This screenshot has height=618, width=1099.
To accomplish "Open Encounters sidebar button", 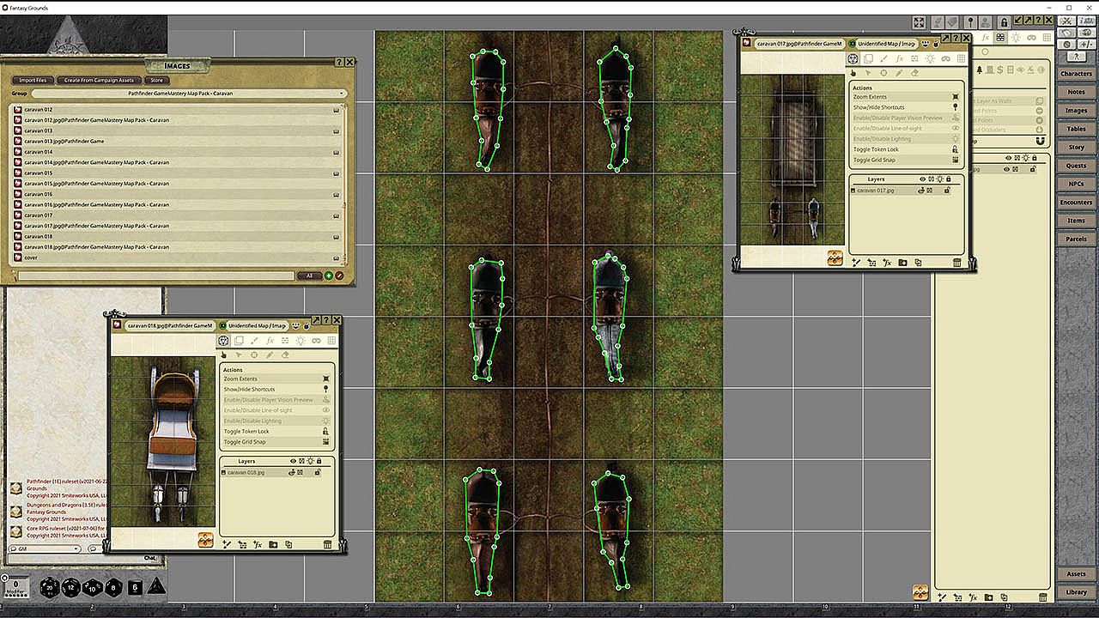I will 1076,203.
